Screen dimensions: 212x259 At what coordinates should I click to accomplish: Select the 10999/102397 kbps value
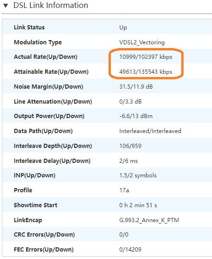[x=146, y=57]
